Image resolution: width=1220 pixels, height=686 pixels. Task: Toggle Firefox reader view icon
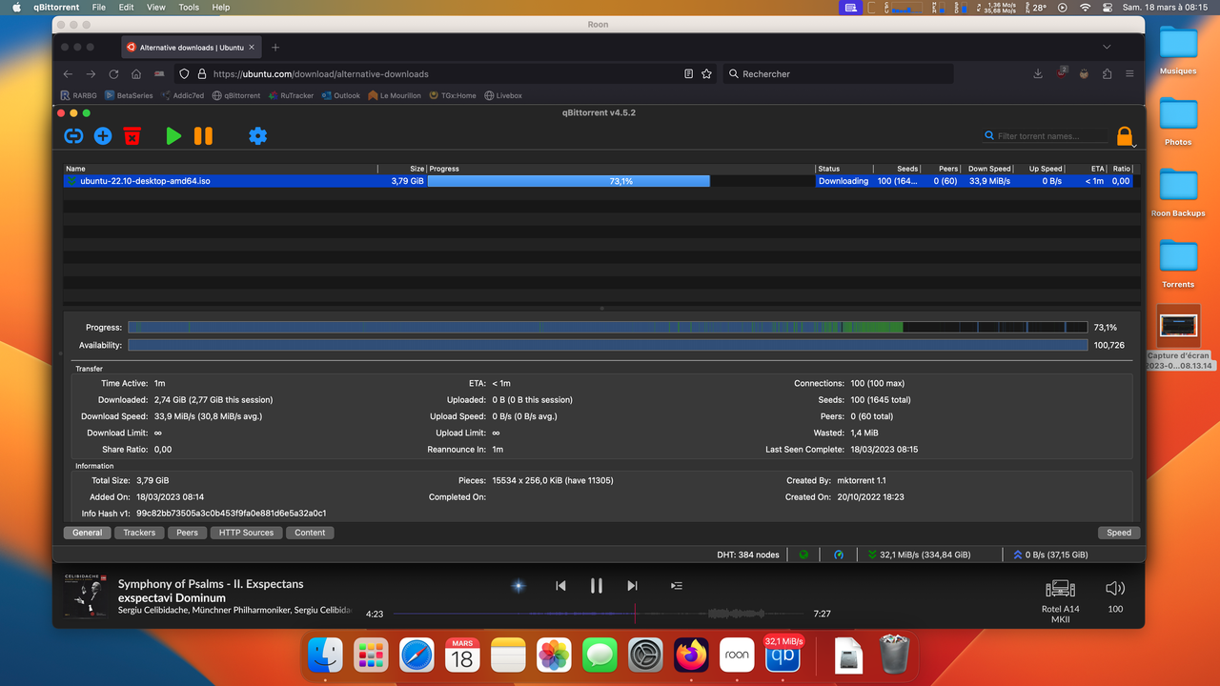point(688,73)
